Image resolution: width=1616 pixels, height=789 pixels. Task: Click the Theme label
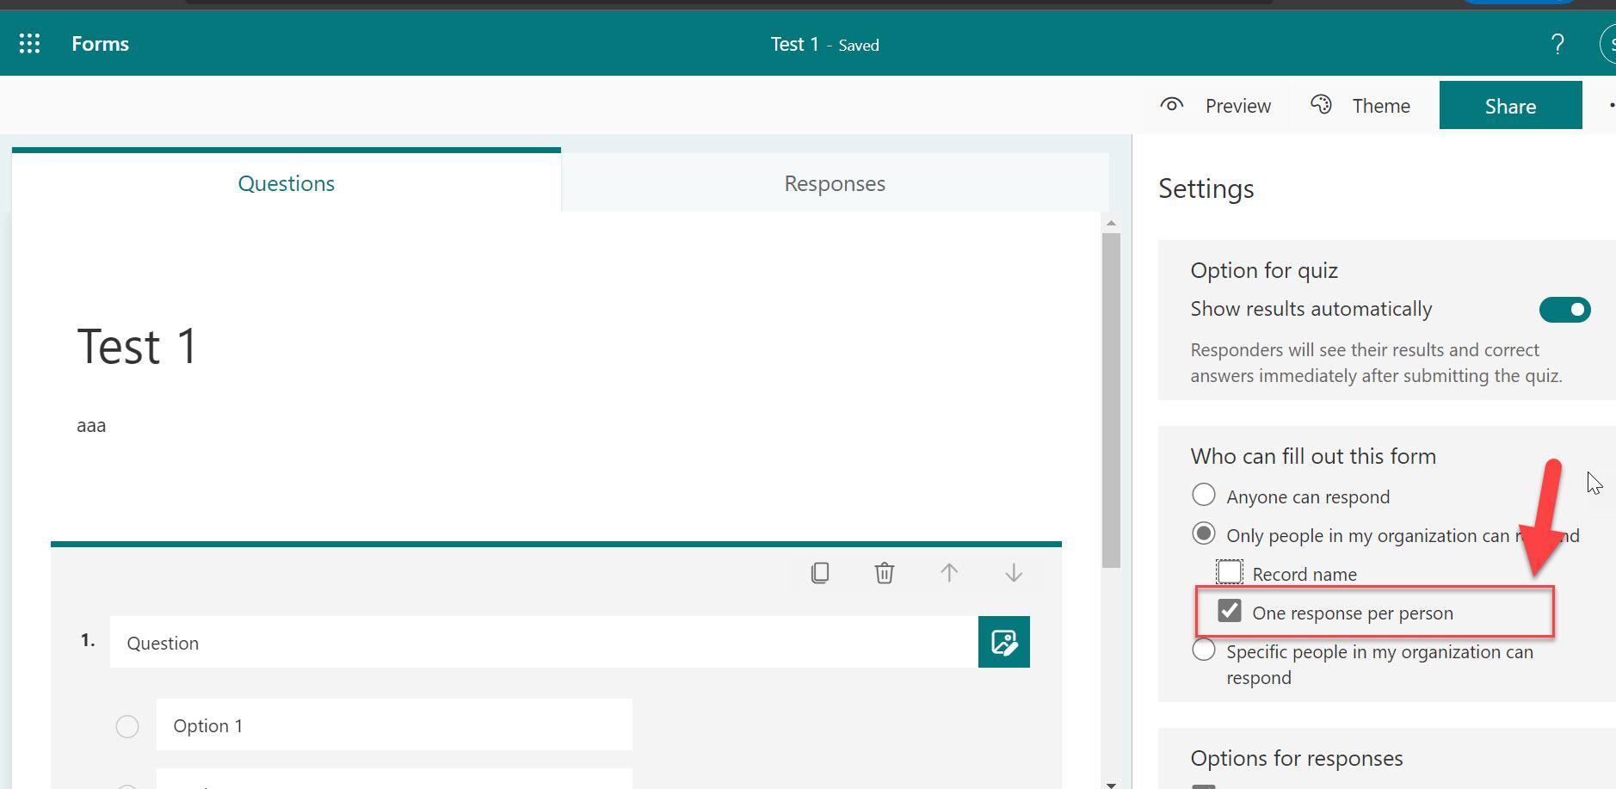click(x=1381, y=106)
